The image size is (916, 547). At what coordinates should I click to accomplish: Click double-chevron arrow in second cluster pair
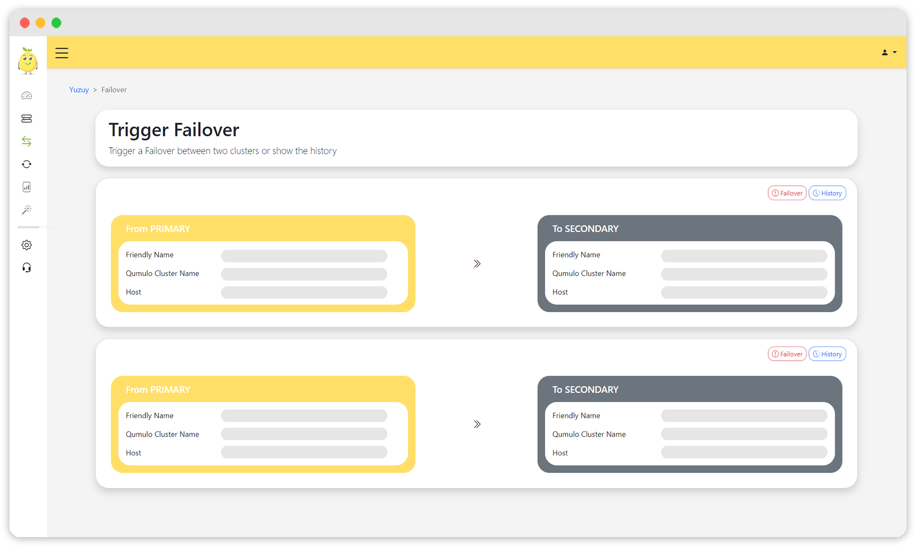(x=477, y=424)
